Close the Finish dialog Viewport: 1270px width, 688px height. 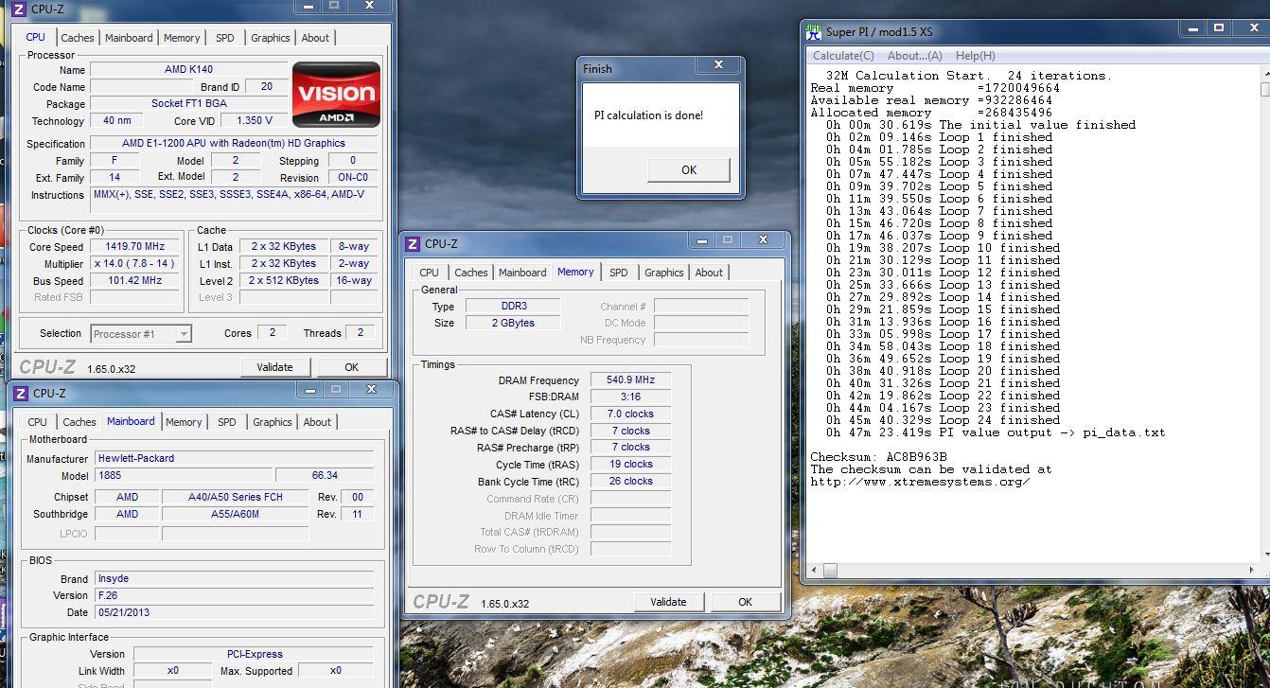pos(718,65)
